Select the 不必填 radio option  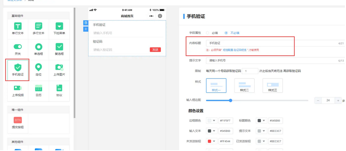pos(226,33)
